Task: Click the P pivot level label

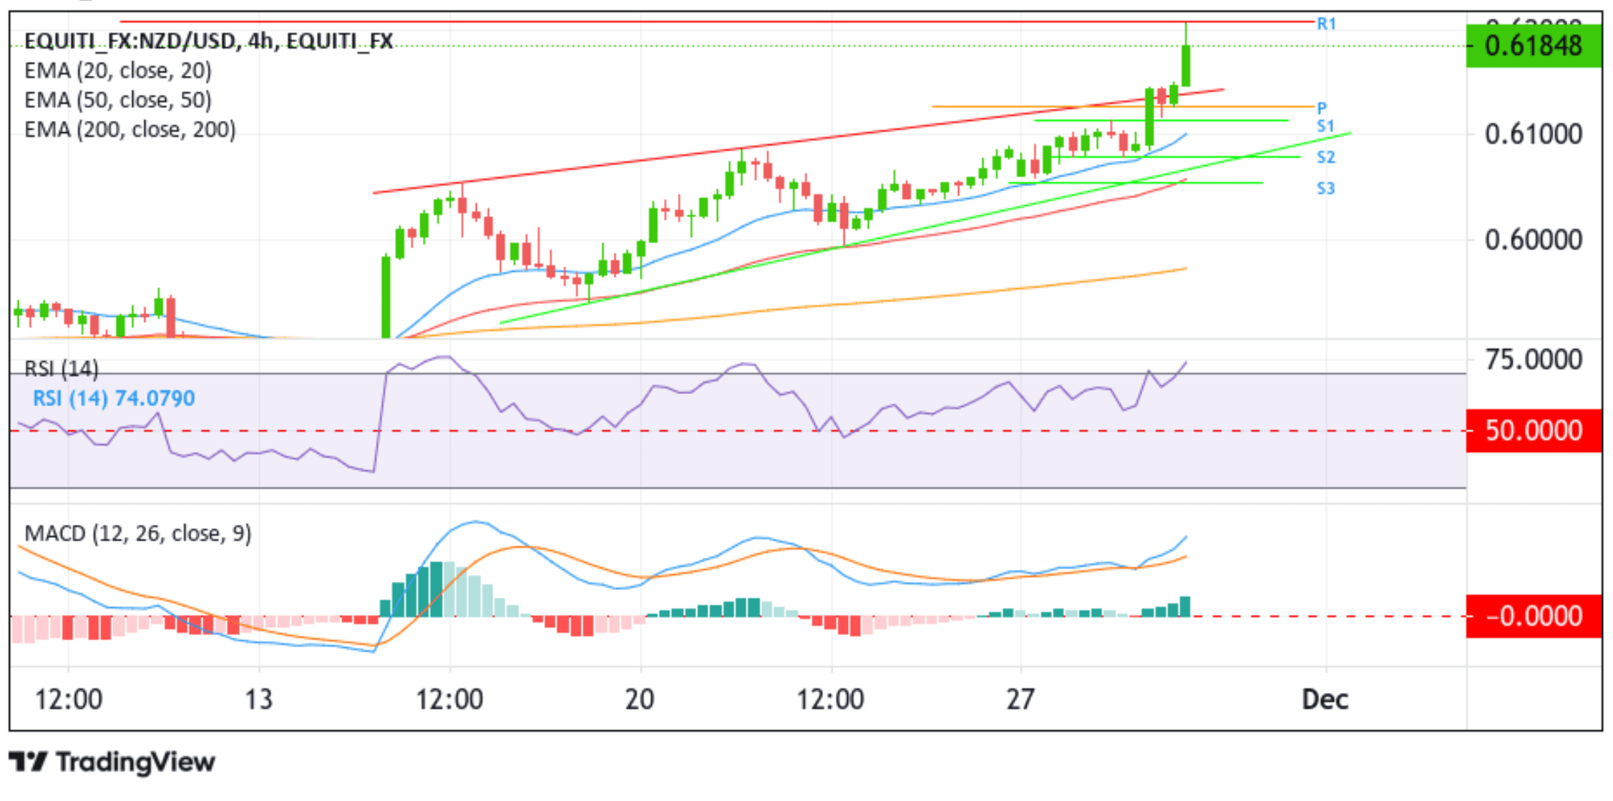Action: pos(1322,108)
